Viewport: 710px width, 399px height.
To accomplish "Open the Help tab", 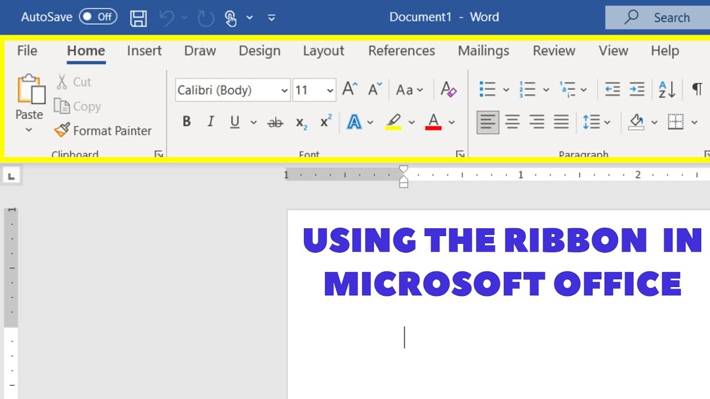I will click(665, 51).
